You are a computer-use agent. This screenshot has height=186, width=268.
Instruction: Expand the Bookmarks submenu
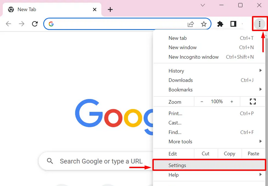point(209,89)
